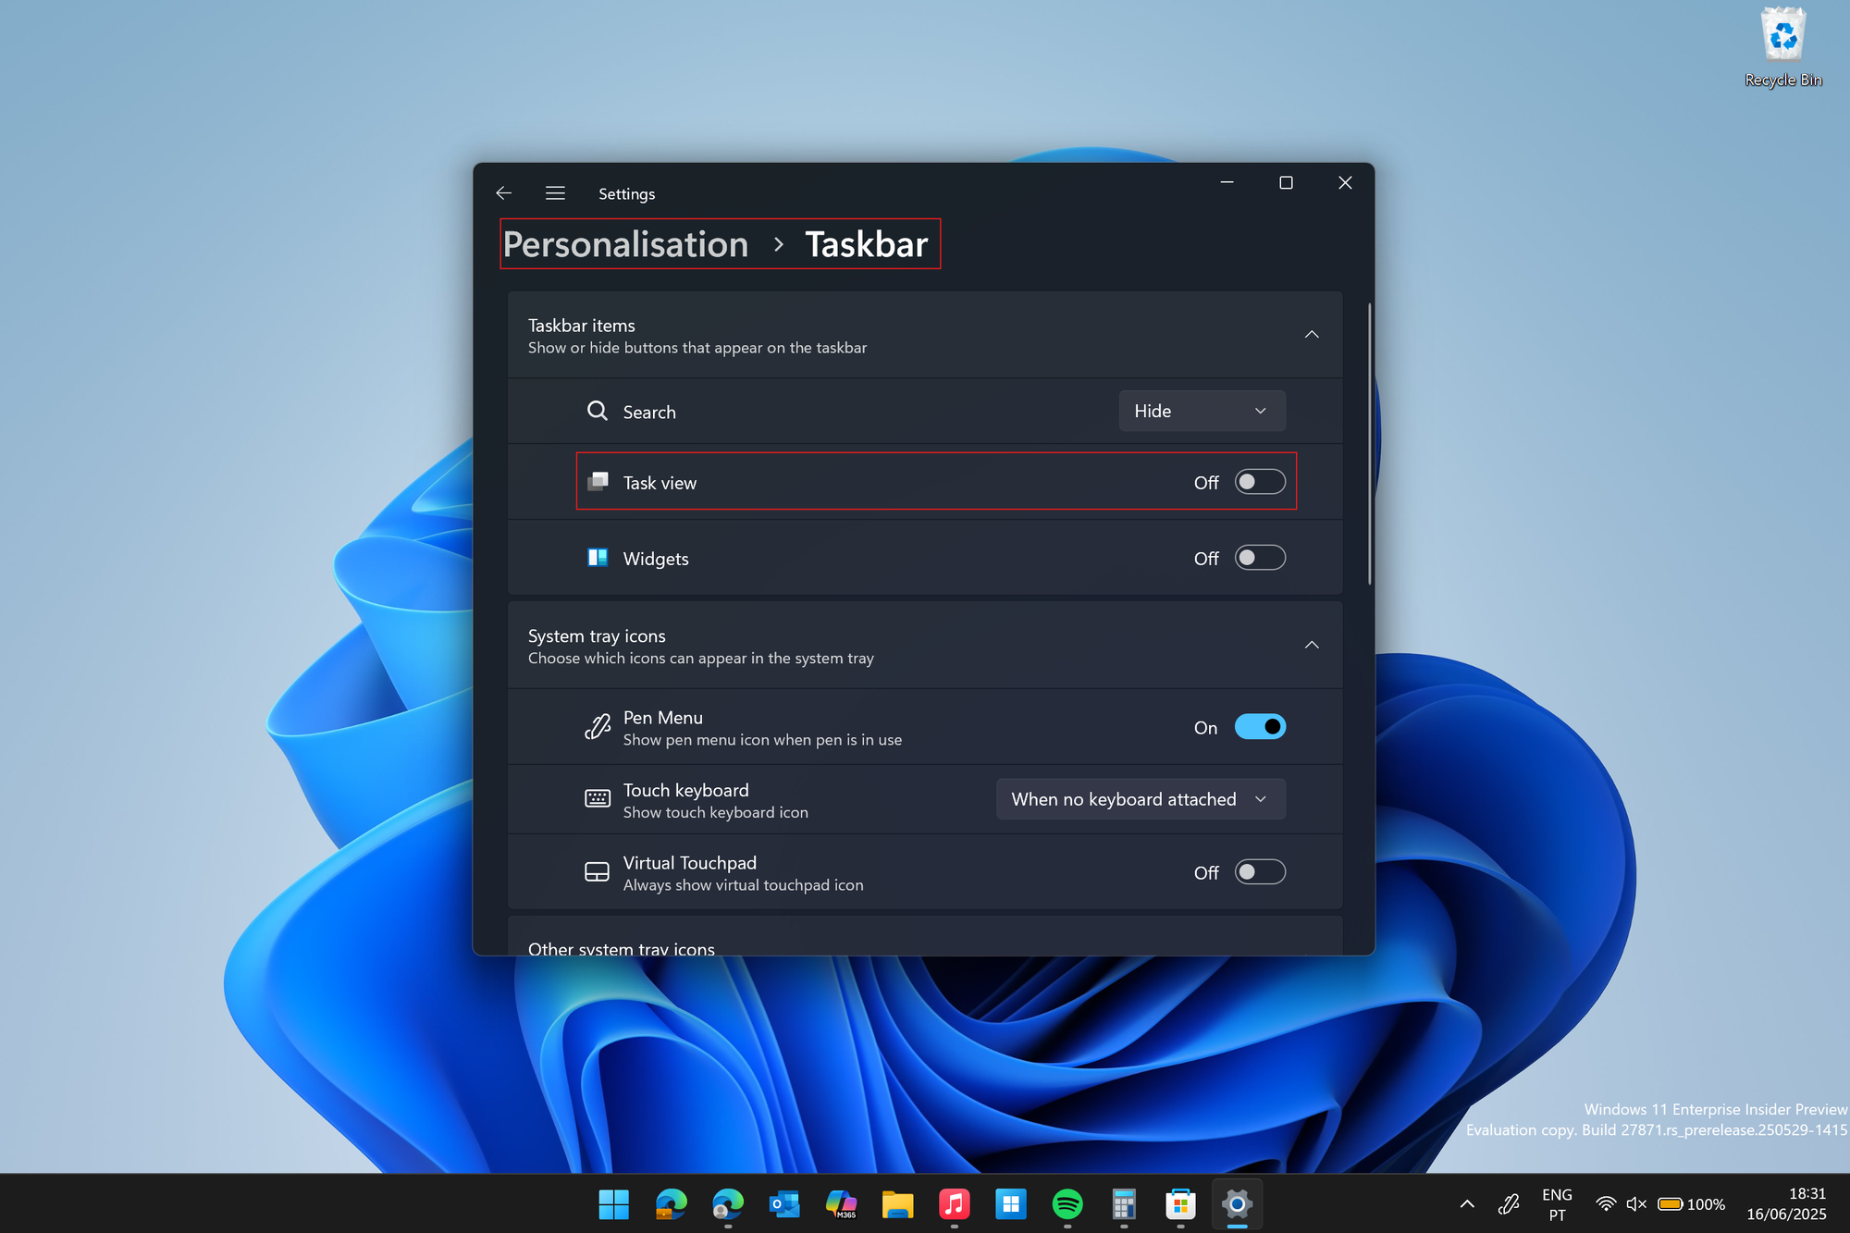
Task: Click the Search magnifier icon in Taskbar items
Action: (x=598, y=411)
